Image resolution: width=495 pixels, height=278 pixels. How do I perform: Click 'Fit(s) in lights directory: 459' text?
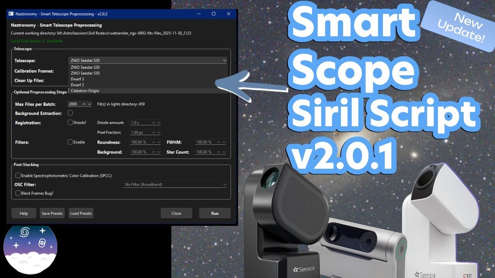pyautogui.click(x=121, y=104)
